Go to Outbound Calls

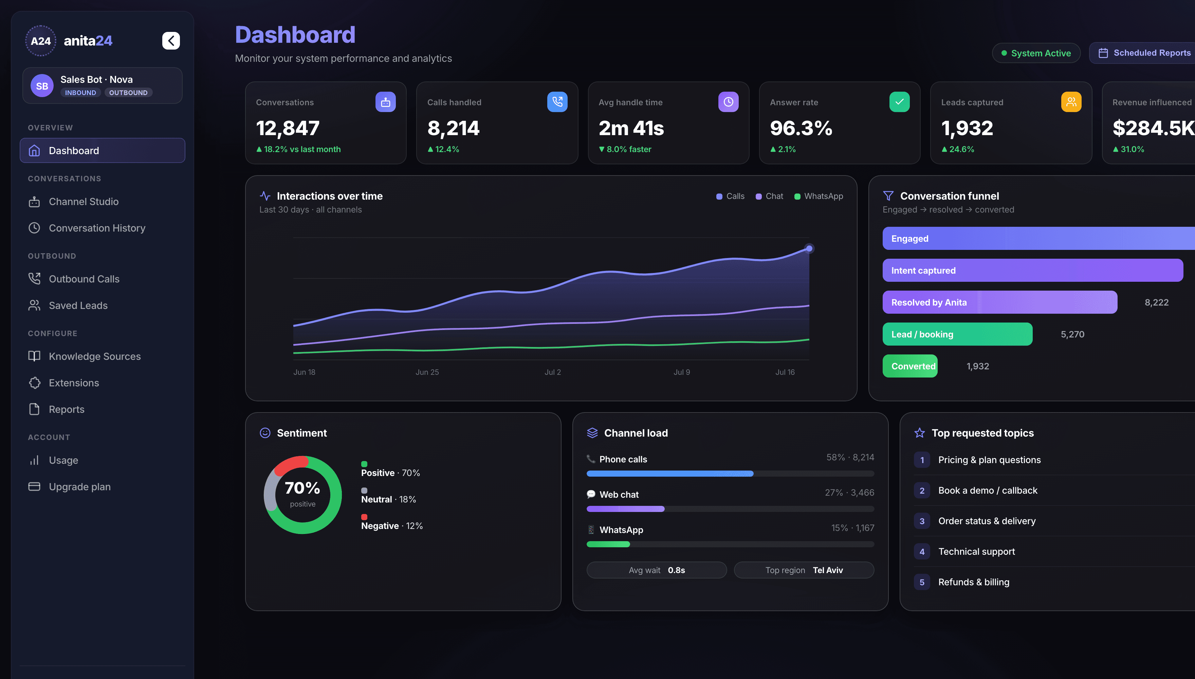pos(102,279)
